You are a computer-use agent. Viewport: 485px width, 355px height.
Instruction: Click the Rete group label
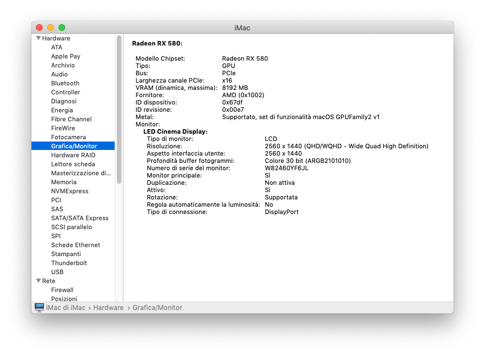click(x=48, y=281)
